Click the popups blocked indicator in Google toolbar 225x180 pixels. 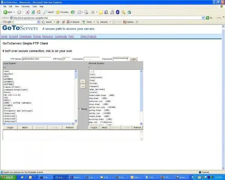pos(73,22)
